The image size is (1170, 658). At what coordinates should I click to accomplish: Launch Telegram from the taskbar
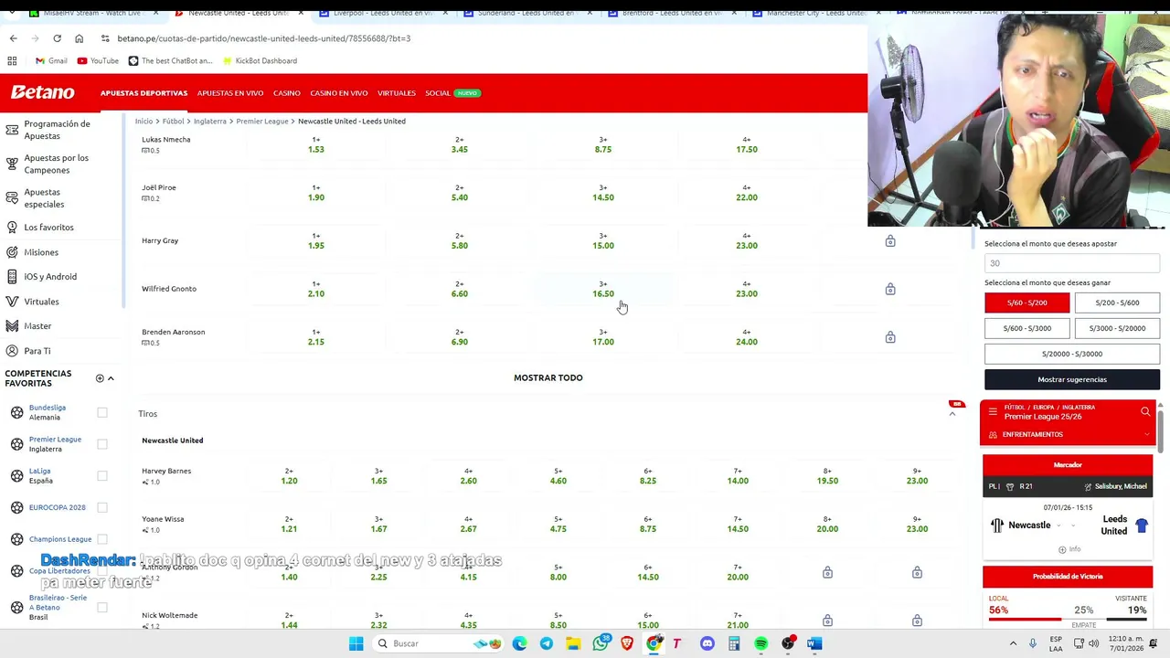pos(547,643)
